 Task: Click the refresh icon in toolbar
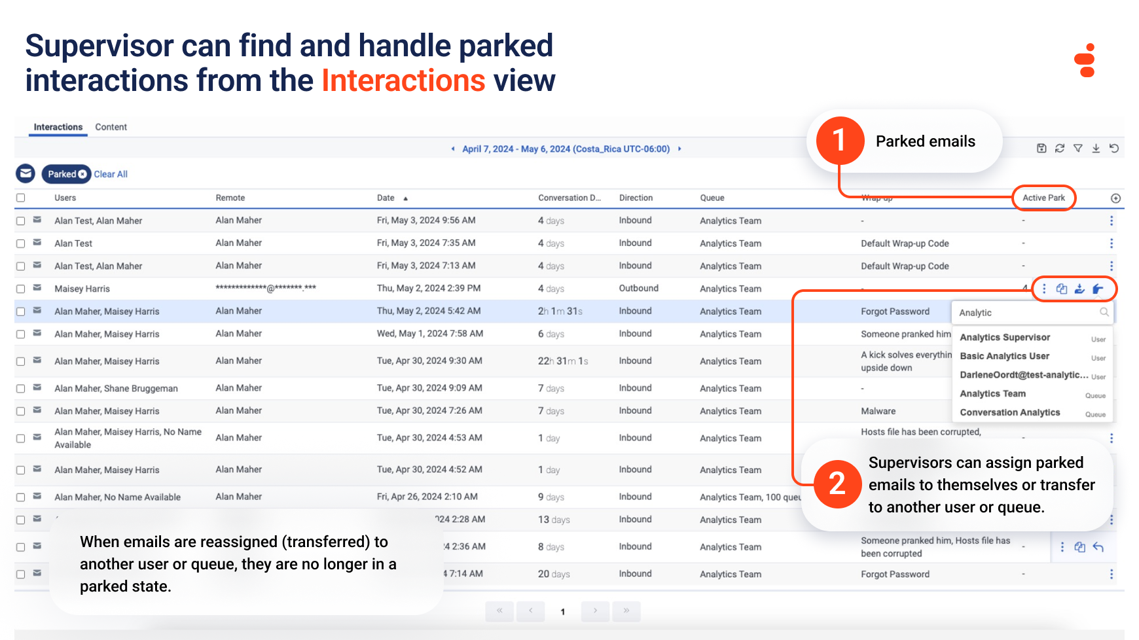pos(1060,149)
